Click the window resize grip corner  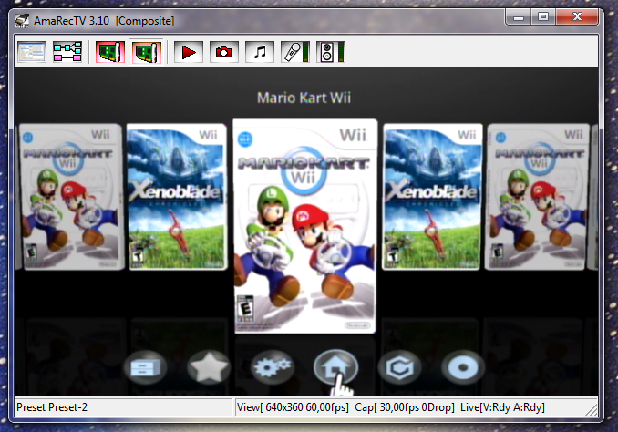pyautogui.click(x=592, y=409)
